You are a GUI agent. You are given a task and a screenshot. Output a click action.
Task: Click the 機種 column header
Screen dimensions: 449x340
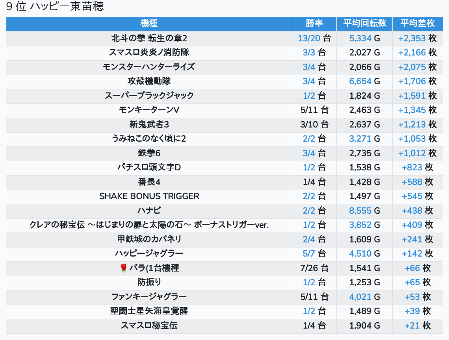tap(149, 23)
